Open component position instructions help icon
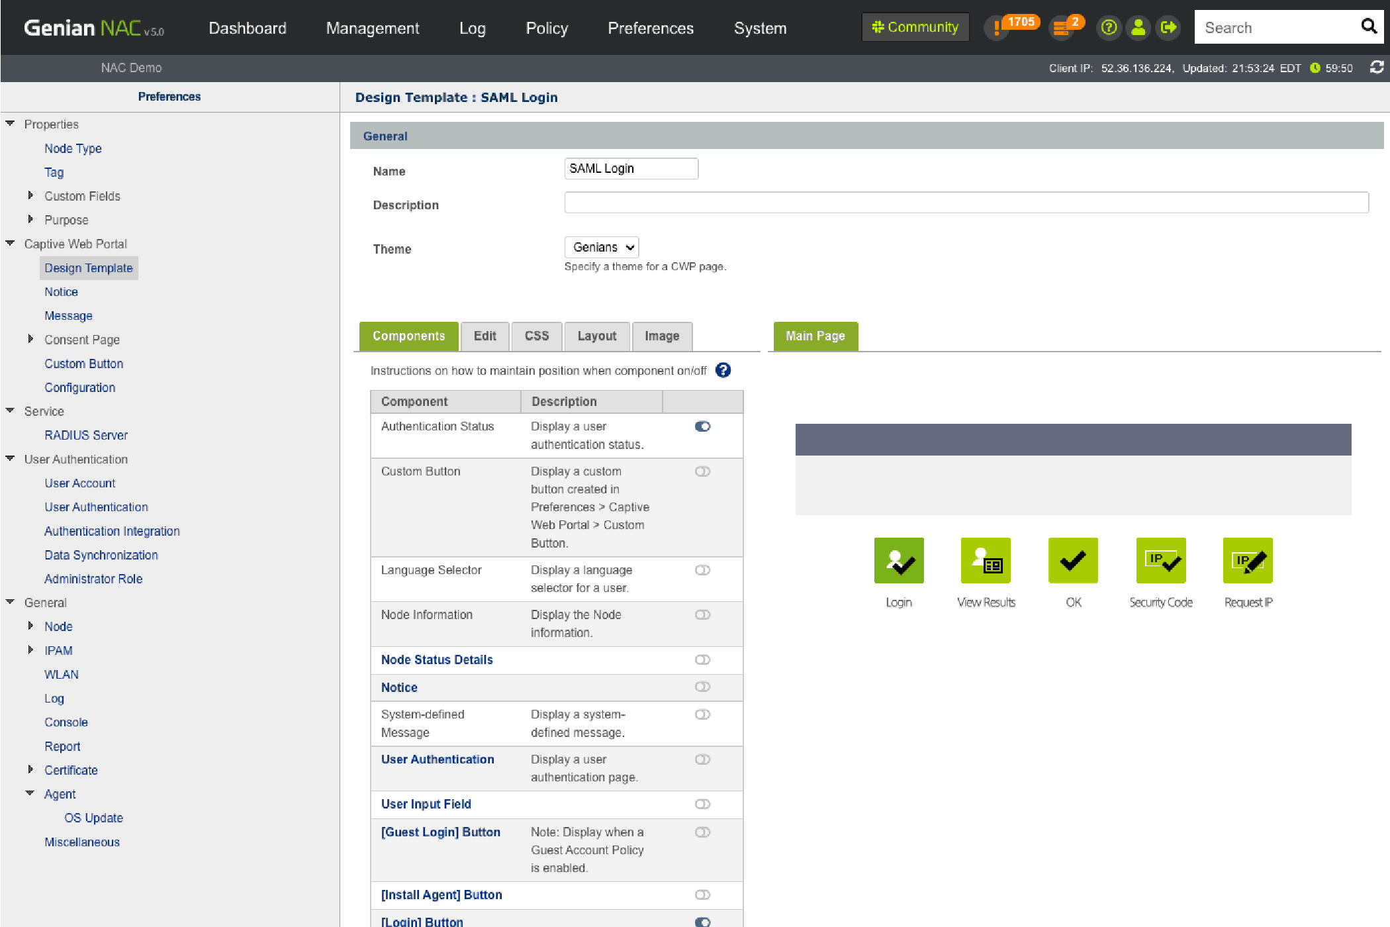The image size is (1390, 927). click(723, 370)
